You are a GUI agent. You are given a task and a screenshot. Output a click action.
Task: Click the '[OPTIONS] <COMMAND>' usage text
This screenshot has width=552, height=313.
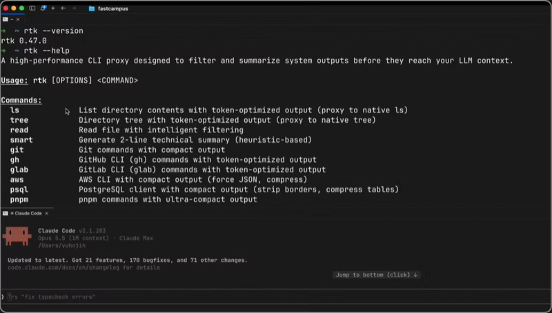coord(95,81)
